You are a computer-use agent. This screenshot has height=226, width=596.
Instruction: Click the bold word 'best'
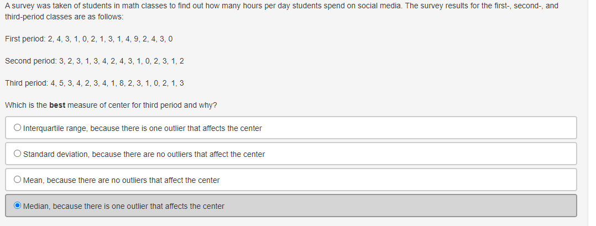(57, 105)
